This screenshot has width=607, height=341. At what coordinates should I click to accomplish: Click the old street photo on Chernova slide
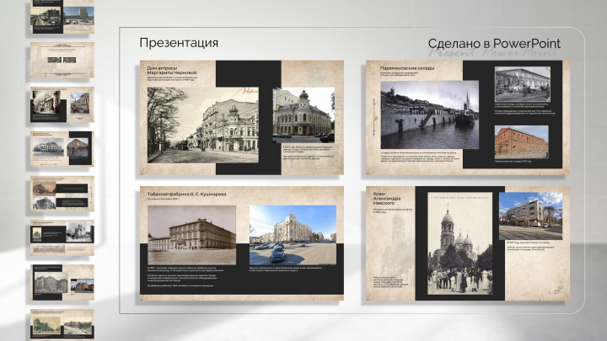(x=203, y=125)
